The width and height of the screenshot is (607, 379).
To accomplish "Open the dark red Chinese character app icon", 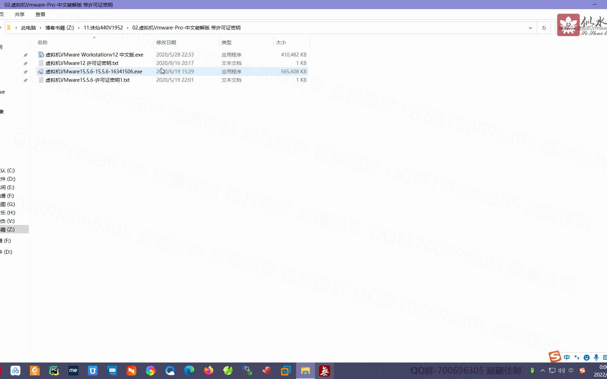I will tap(325, 371).
